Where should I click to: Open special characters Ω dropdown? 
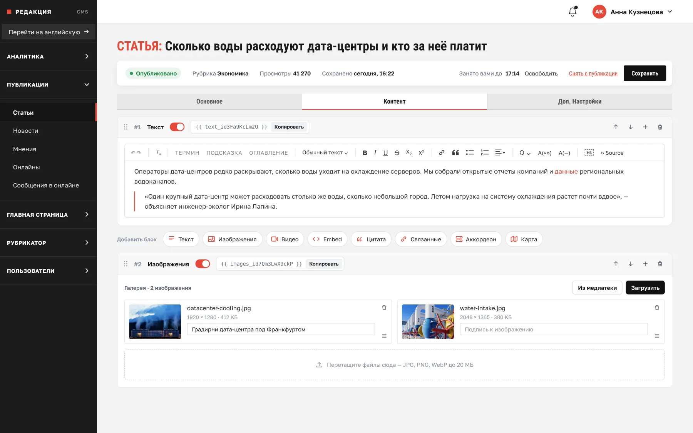pos(524,153)
